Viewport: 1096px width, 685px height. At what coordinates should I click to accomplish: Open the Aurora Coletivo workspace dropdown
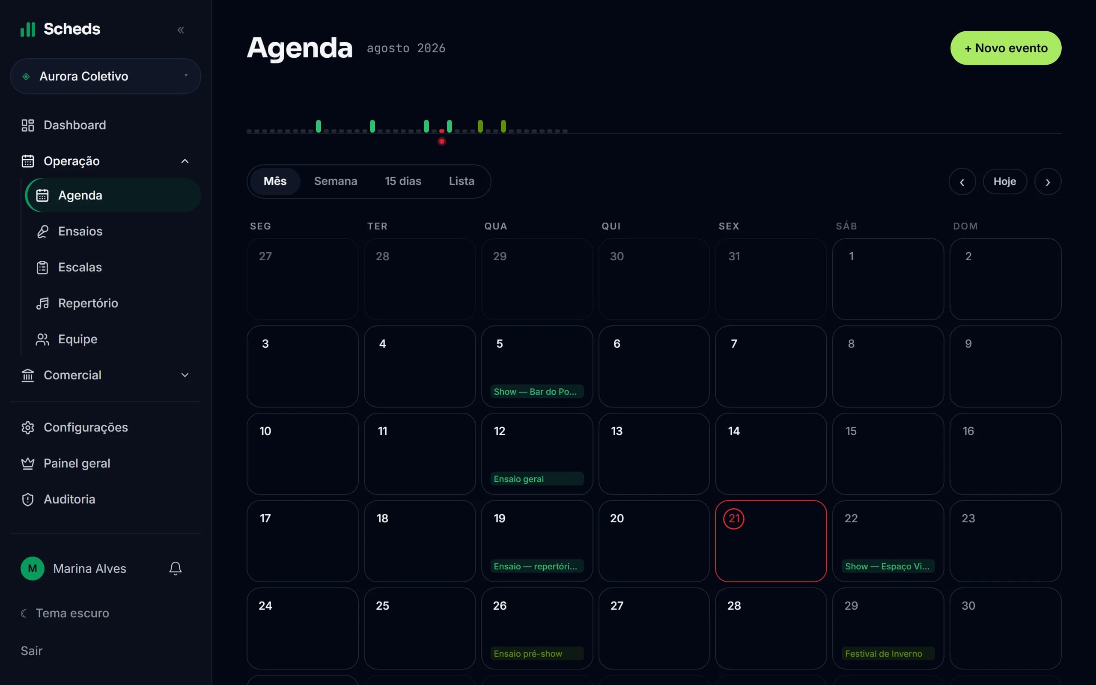(x=105, y=76)
